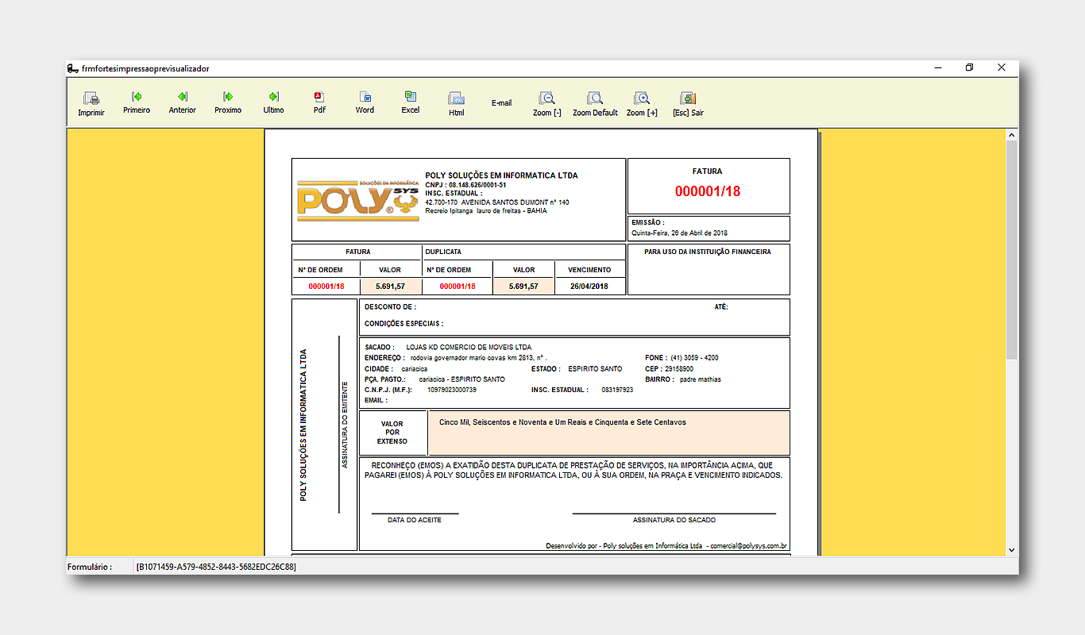1085x635 pixels.
Task: Jump to last page with Ultimo
Action: 273,103
